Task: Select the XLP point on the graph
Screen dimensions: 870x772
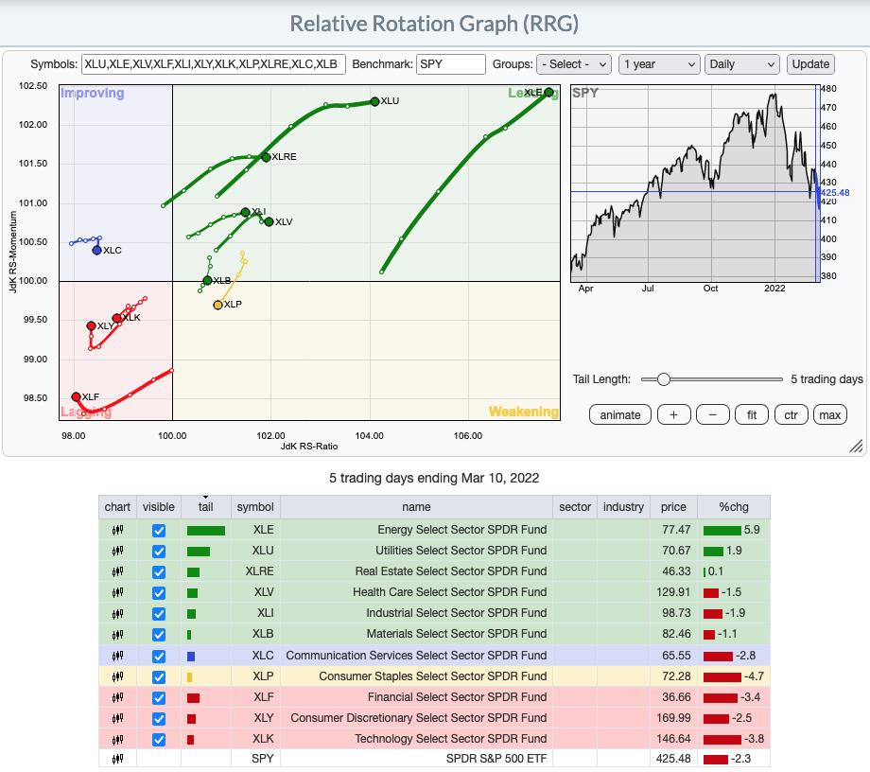Action: pos(218,306)
